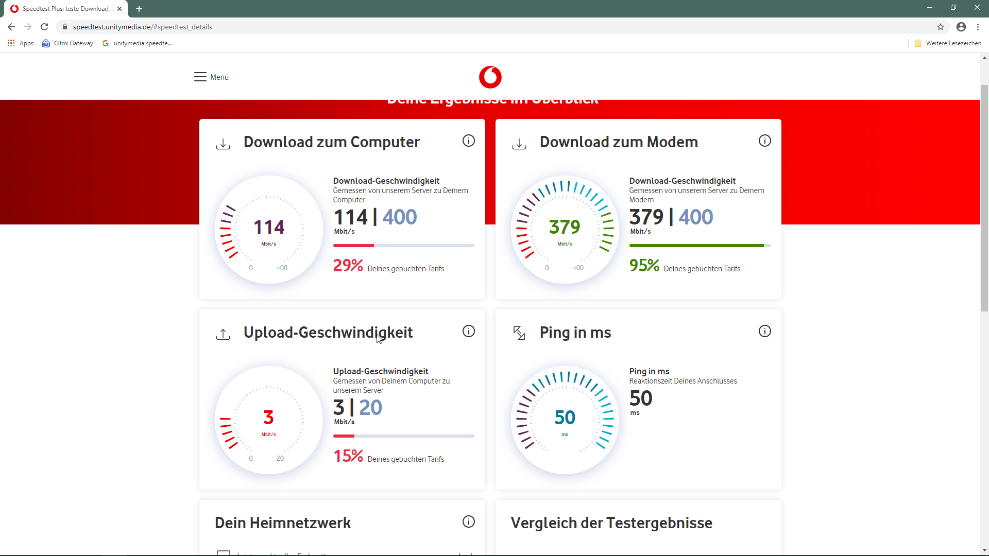Open the Menü hamburger icon
This screenshot has height=556, width=989.
pyautogui.click(x=200, y=77)
